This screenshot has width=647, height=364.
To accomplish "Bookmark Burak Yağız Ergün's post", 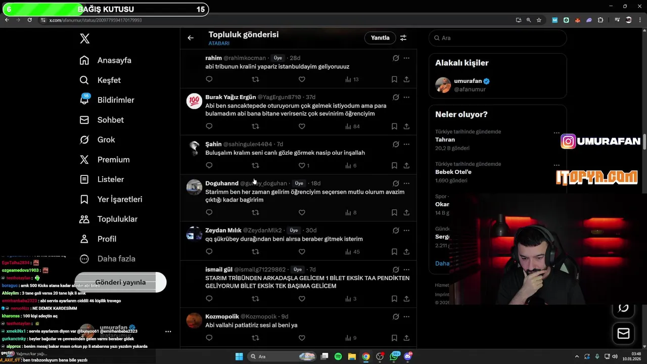I will coord(394,126).
